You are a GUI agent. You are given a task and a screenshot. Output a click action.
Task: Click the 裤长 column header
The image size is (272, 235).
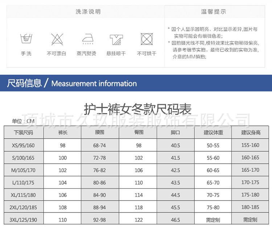pyautogui.click(x=63, y=133)
